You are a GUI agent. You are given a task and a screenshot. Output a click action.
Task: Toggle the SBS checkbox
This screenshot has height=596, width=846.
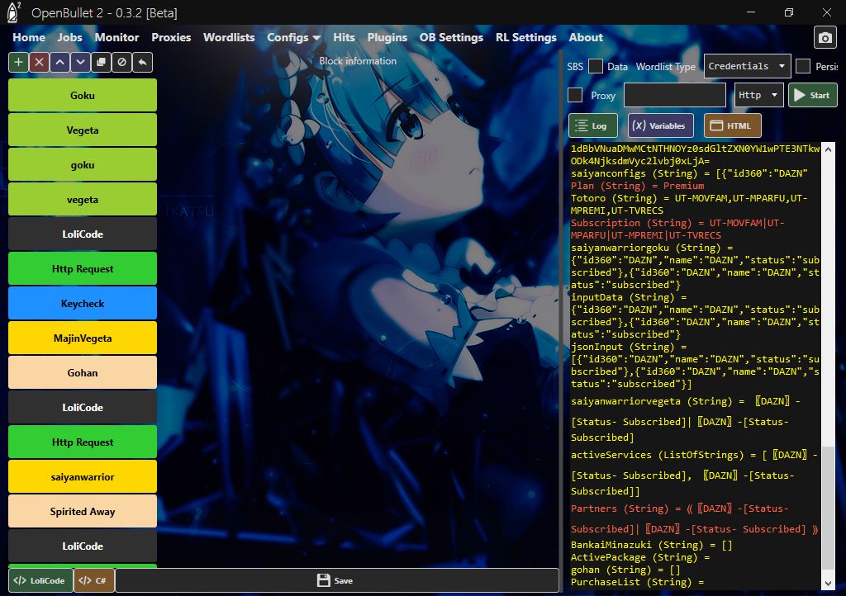click(596, 66)
